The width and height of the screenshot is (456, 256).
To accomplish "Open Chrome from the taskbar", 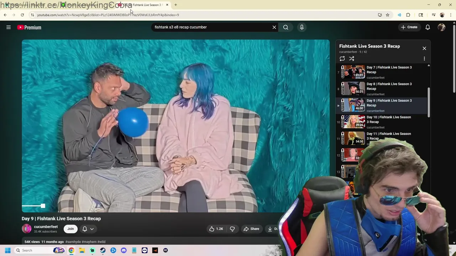I will pos(71,250).
